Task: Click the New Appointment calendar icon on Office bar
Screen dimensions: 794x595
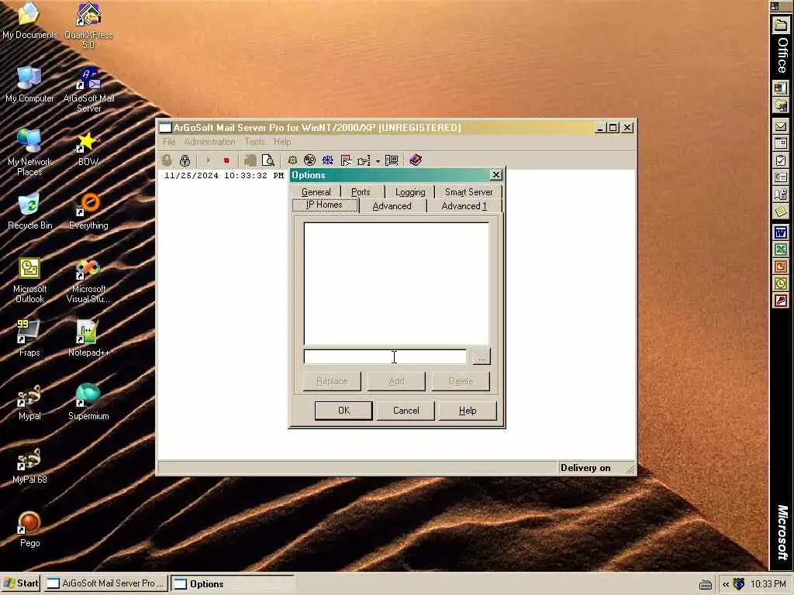Action: coord(780,143)
